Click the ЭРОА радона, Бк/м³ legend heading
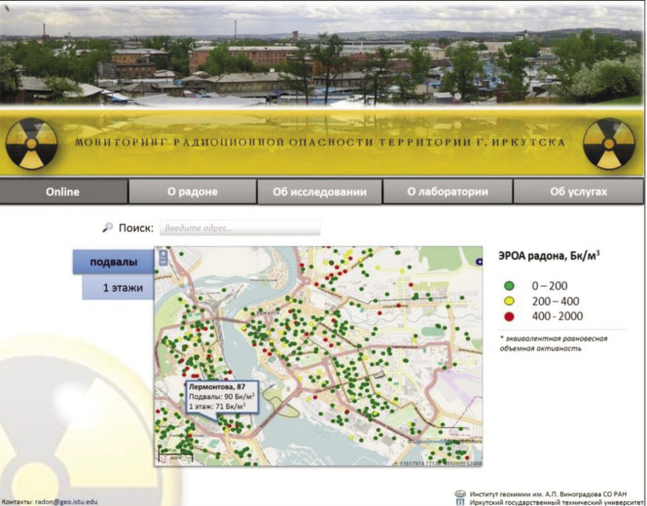647x506 pixels. tap(549, 256)
